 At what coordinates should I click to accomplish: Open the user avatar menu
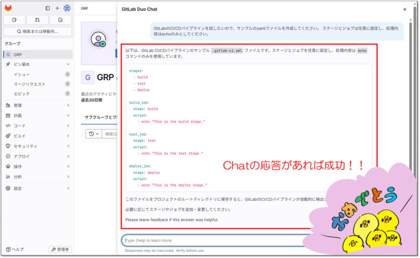67,8
